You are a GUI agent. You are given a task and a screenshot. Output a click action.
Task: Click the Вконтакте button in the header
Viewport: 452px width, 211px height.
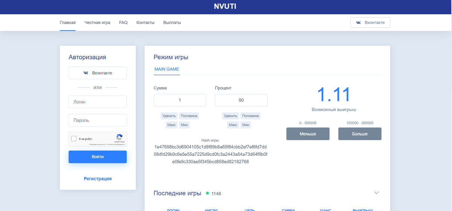pyautogui.click(x=370, y=23)
